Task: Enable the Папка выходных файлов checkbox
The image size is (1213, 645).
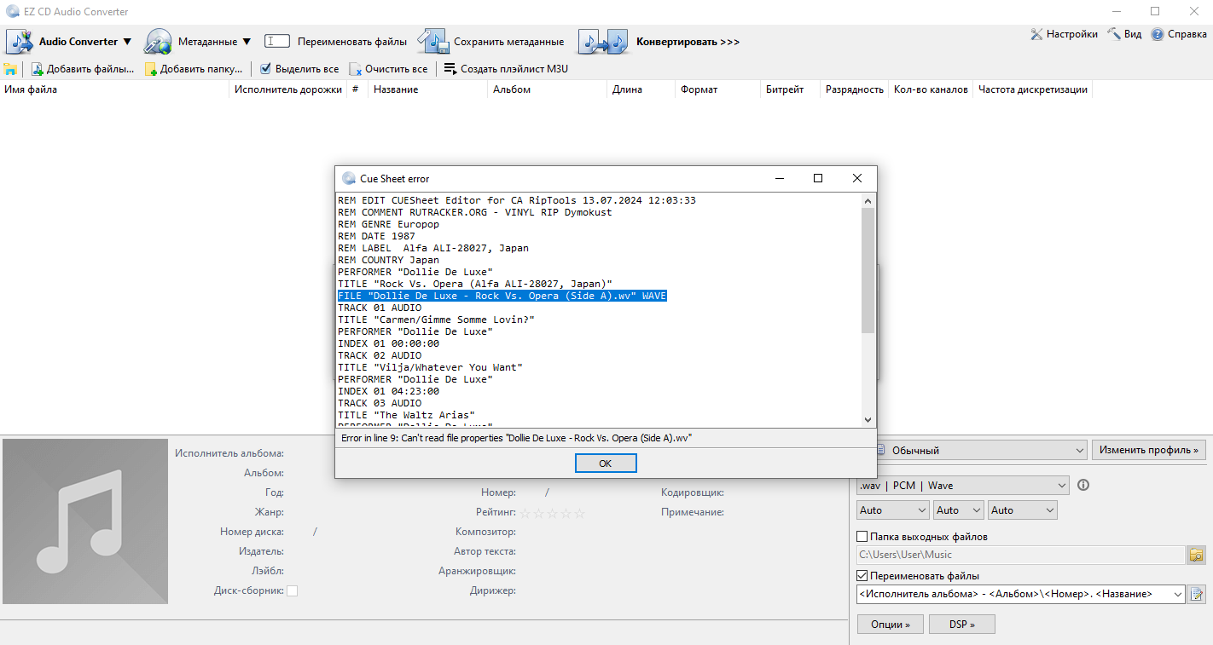Action: point(862,537)
